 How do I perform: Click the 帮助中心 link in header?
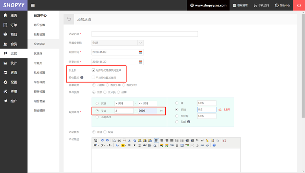point(282,5)
